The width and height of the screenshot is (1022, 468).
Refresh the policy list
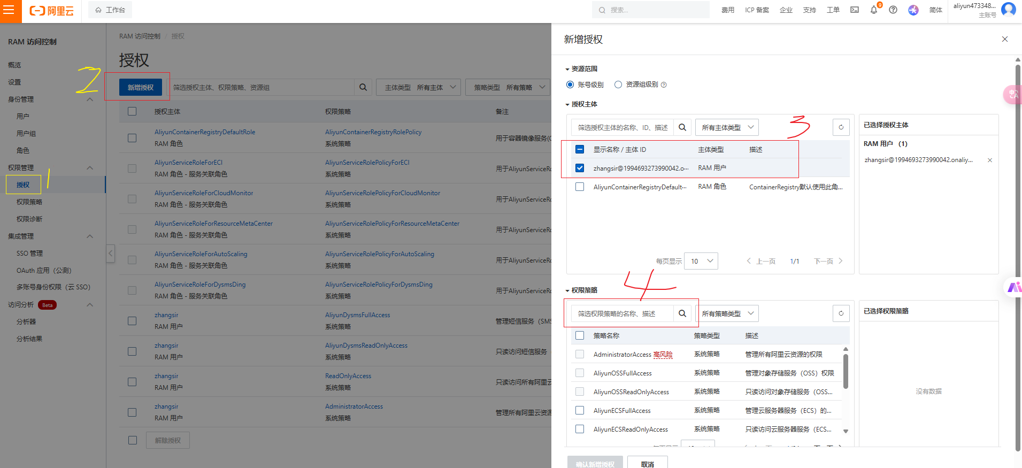point(841,313)
